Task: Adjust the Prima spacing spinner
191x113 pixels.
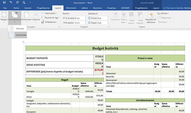Action: click(108, 18)
